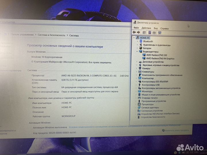The width and height of the screenshot is (207, 155).
Task: Select Контроллеры IDE ATA/ATAPI icon
Action: point(140,82)
